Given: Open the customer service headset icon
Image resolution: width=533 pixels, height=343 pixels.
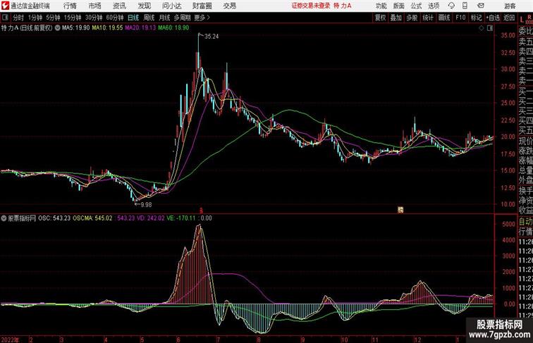Looking at the screenshot, I should 451,6.
